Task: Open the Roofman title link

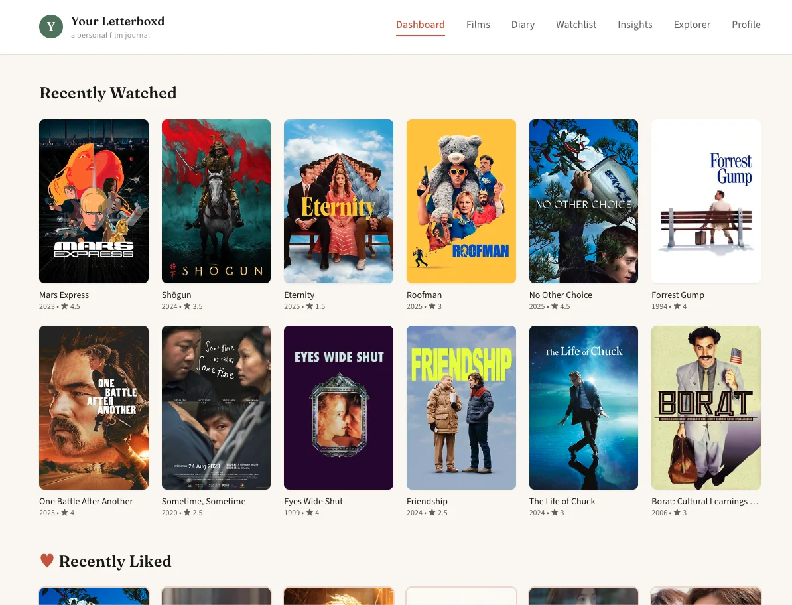Action: coord(424,295)
